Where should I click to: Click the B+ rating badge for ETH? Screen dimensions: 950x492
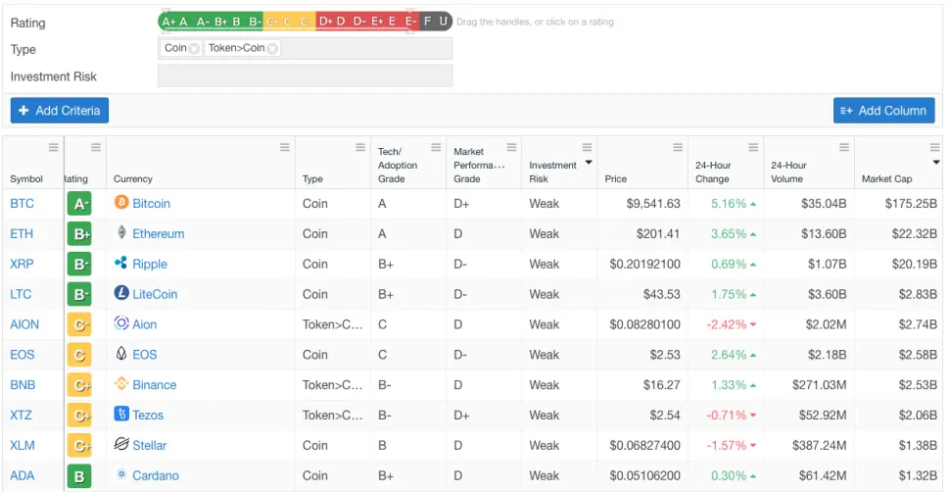pos(78,234)
